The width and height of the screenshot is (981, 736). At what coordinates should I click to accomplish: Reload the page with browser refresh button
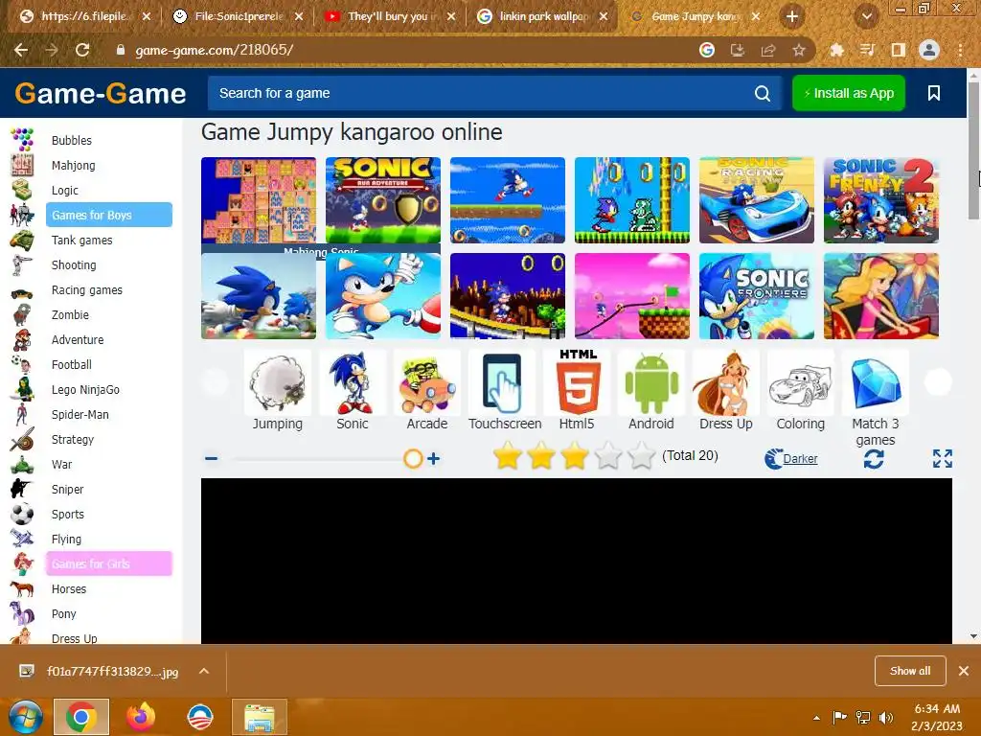82,50
